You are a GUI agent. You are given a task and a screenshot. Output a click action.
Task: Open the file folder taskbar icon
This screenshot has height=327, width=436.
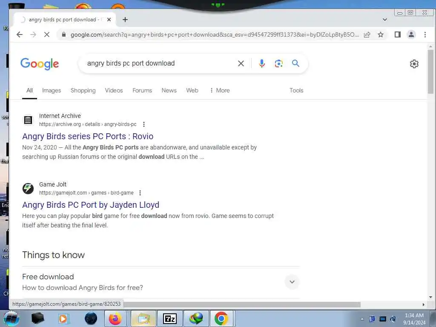tap(143, 318)
